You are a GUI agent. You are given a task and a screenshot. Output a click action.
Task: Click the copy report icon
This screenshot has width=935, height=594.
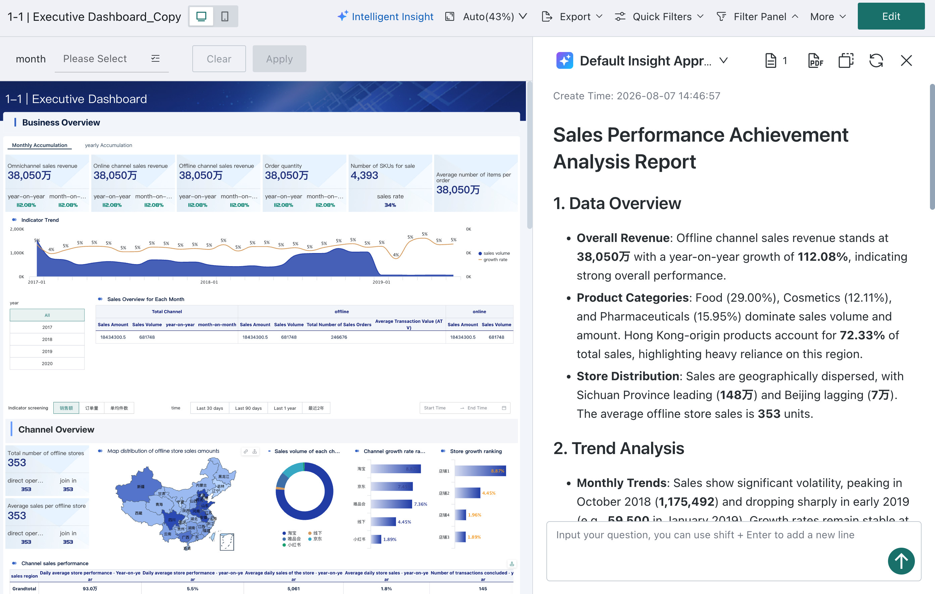[846, 60]
